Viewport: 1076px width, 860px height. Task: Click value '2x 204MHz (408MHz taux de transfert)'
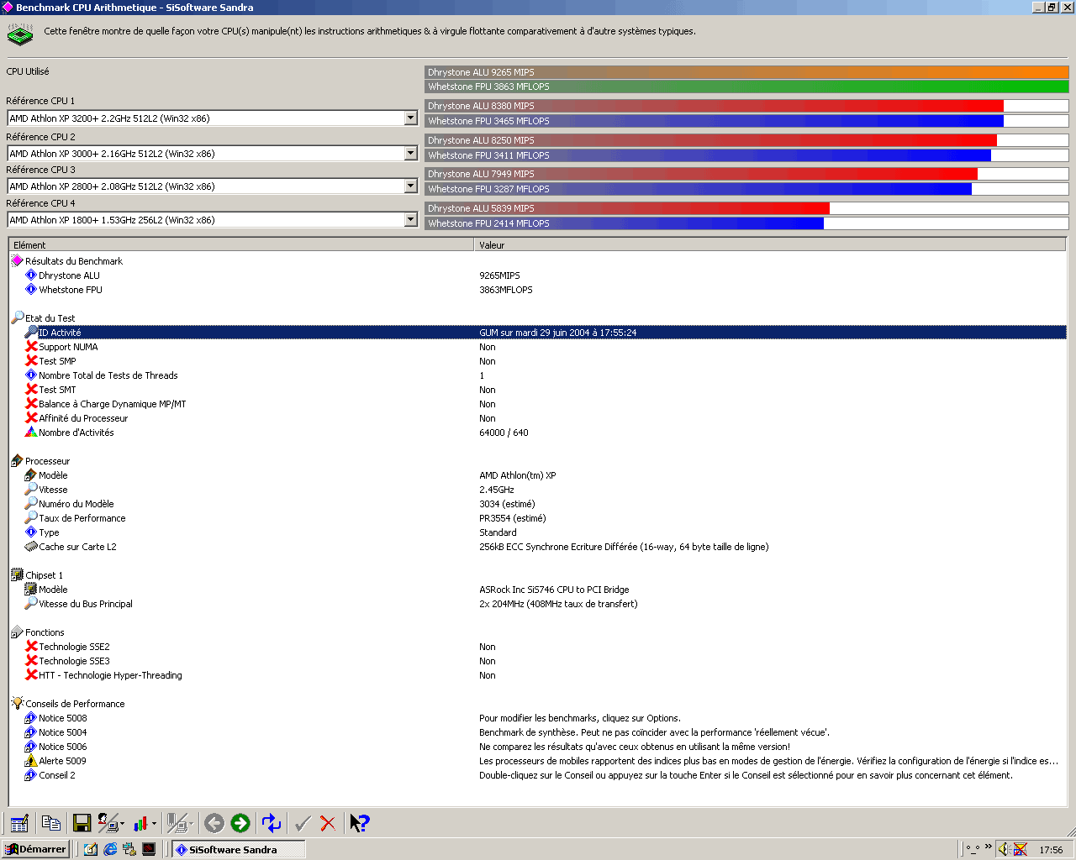(558, 604)
